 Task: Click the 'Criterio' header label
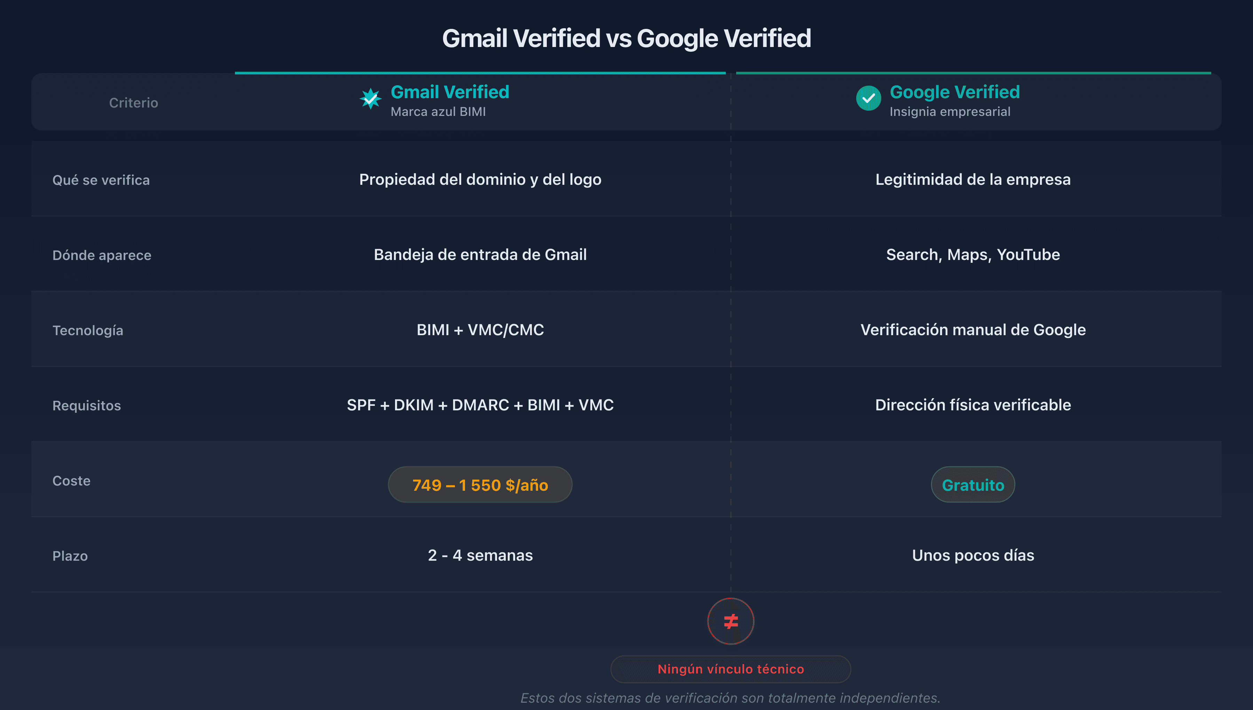tap(134, 103)
